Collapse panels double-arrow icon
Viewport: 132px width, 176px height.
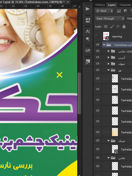[91, 1]
